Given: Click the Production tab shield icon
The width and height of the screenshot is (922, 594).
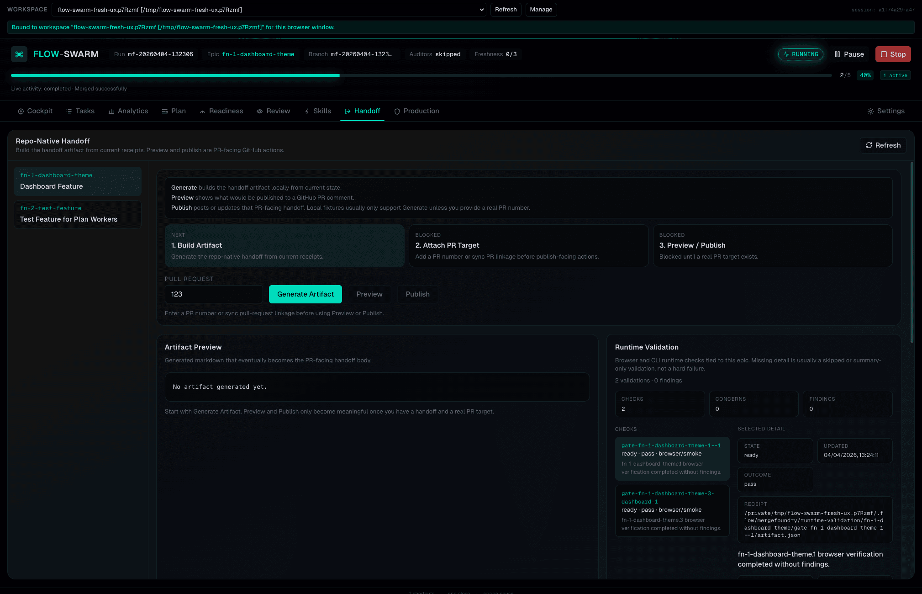Looking at the screenshot, I should [x=397, y=111].
